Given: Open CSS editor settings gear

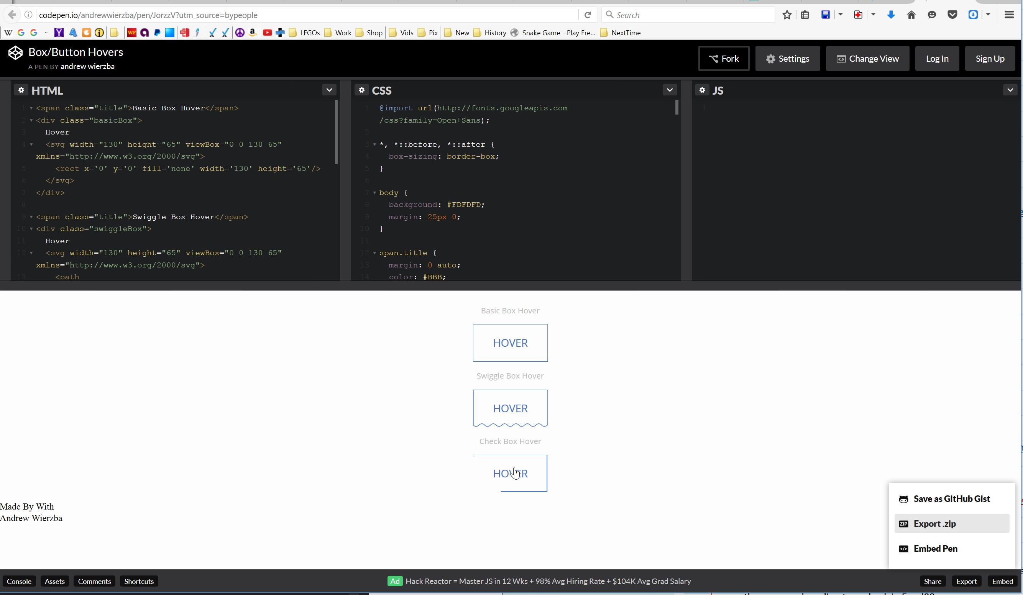Looking at the screenshot, I should pos(361,90).
